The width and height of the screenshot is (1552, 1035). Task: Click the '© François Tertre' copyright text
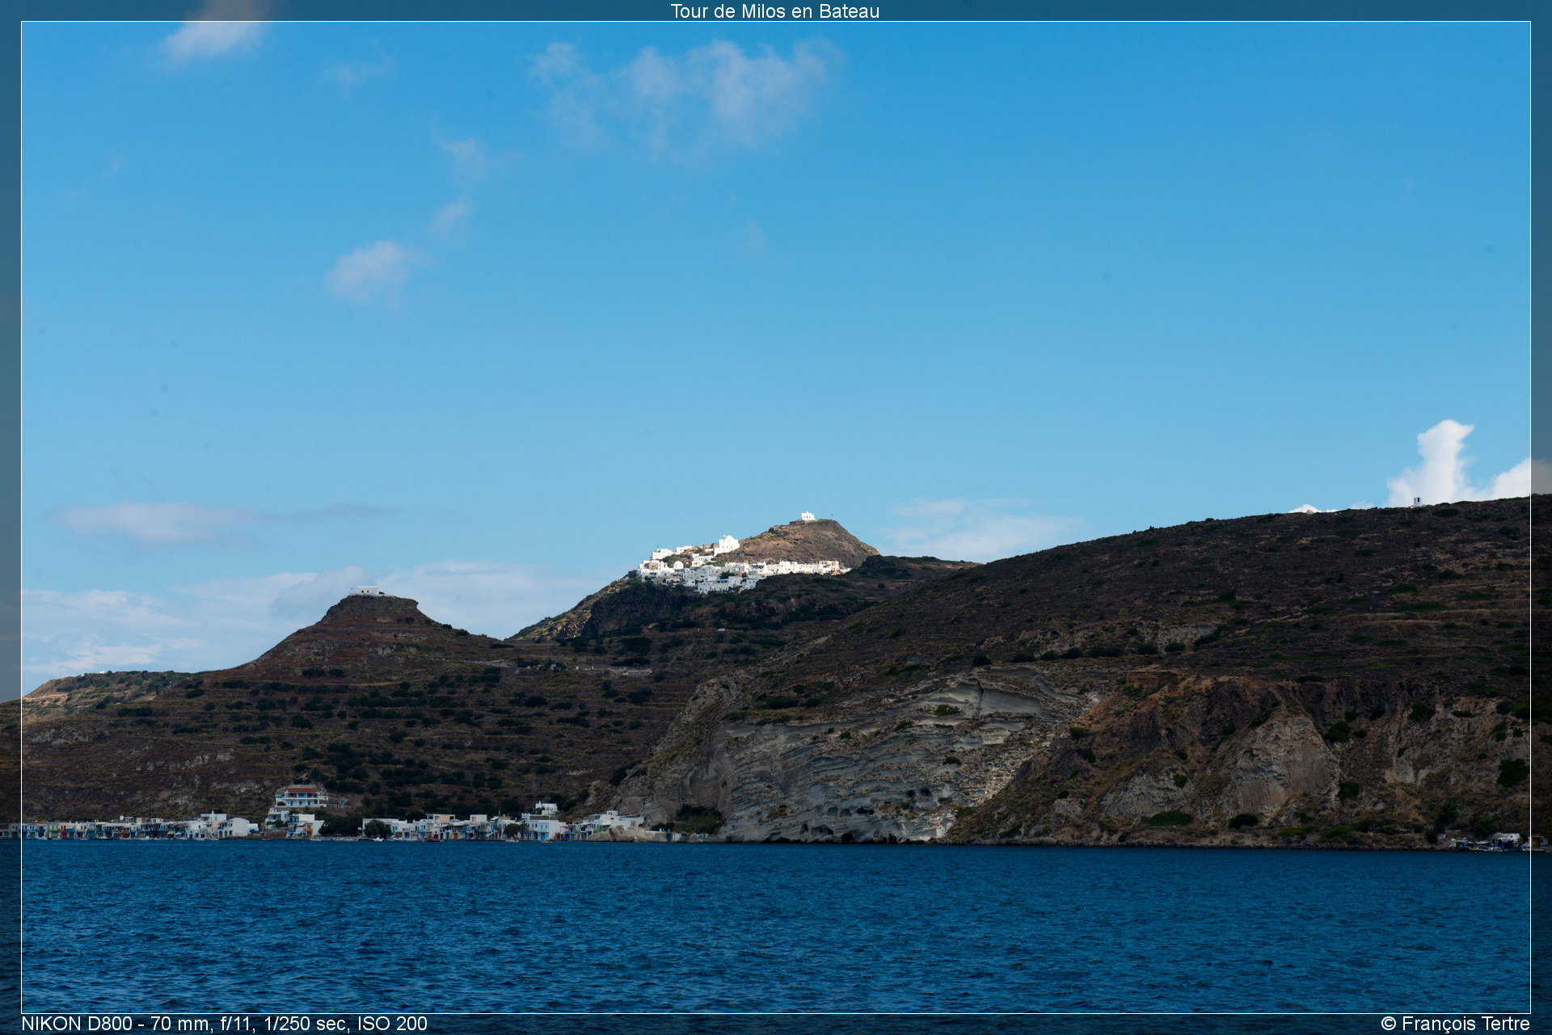coord(1455,1024)
